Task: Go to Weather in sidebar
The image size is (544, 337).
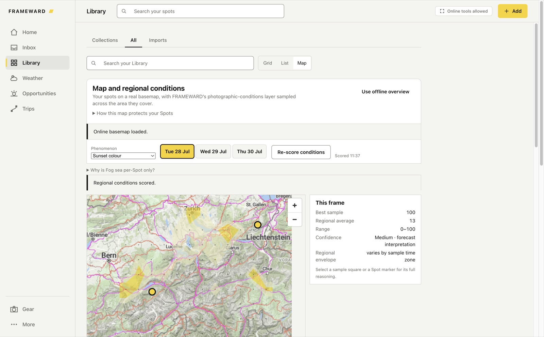Action: (x=37, y=78)
